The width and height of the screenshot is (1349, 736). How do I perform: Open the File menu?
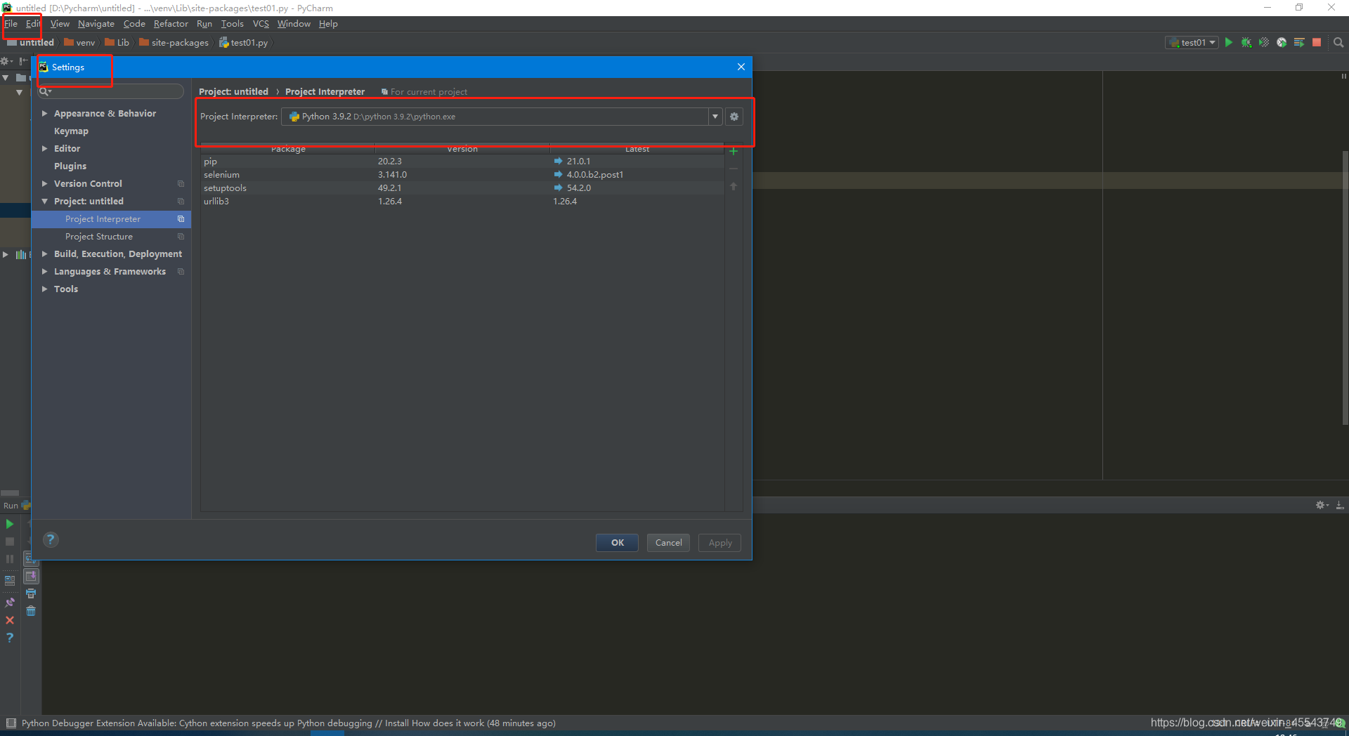click(11, 24)
